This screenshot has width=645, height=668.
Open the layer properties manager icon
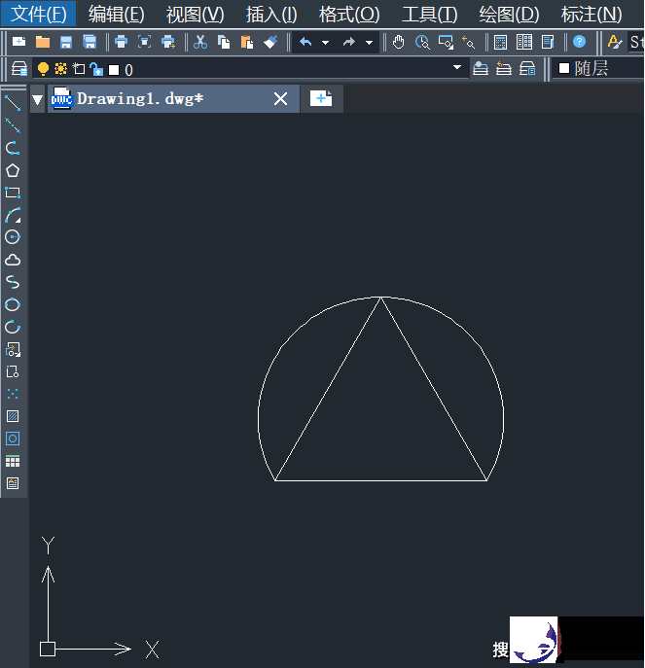[x=19, y=69]
